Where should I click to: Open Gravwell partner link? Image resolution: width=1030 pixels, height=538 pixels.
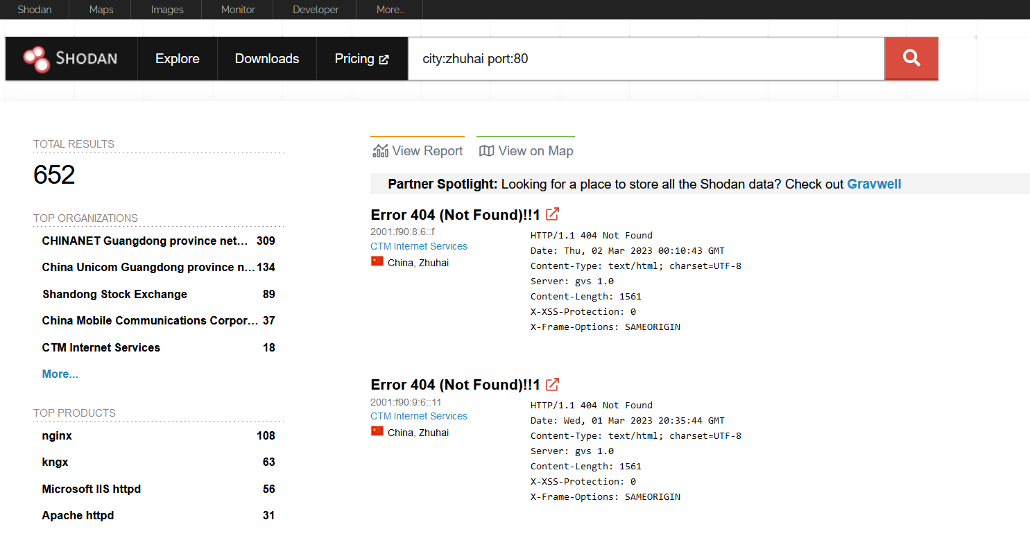(874, 184)
